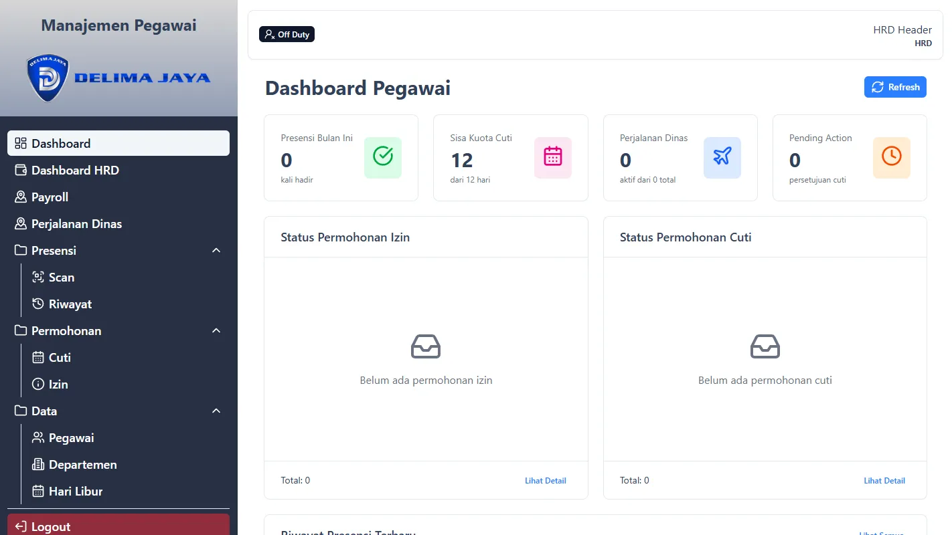This screenshot has width=952, height=535.
Task: Select Hari Libur in Data section
Action: coord(75,491)
